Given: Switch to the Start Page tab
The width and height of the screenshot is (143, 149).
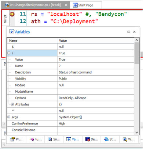Looking at the screenshot, I should click(x=86, y=5).
